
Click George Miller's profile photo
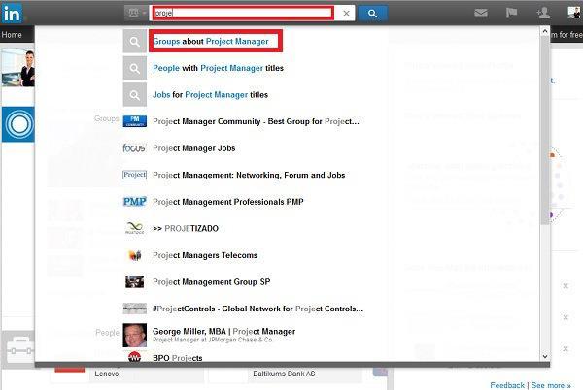pos(135,335)
